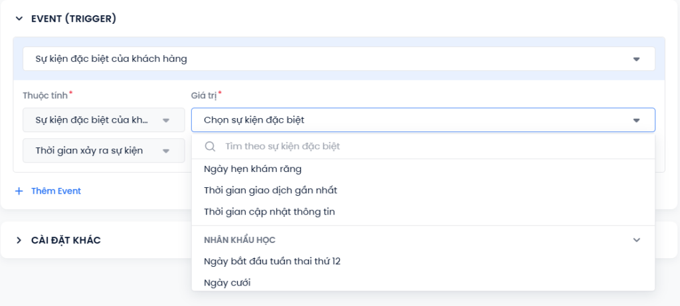Click the caret arrow of the top event type dropdown
The image size is (680, 306).
[636, 59]
